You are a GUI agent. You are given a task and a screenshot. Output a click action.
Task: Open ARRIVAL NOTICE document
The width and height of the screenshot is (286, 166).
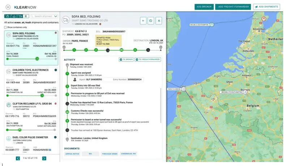(x=72, y=154)
